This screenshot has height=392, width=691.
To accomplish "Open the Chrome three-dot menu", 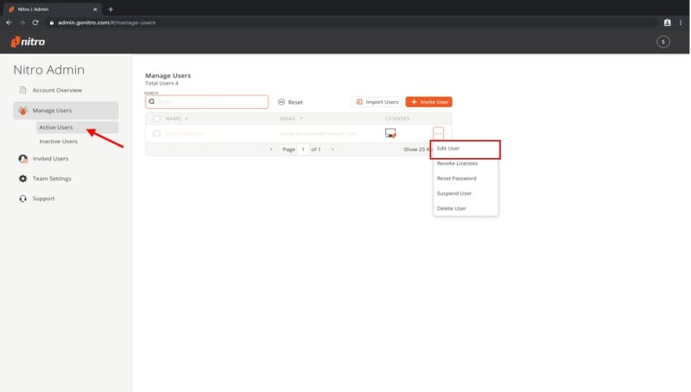I will pos(681,22).
